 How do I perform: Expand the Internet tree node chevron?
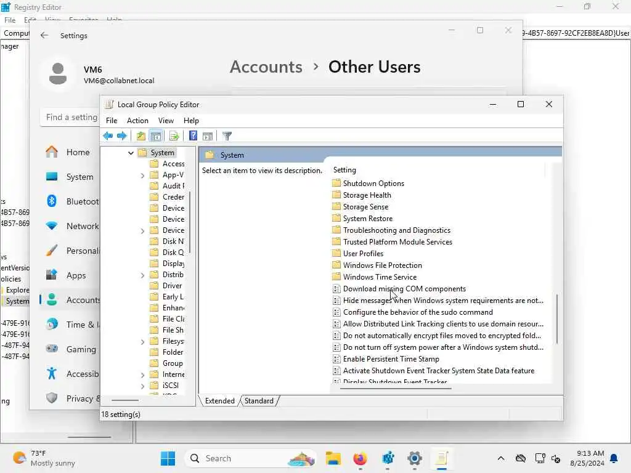(x=142, y=375)
